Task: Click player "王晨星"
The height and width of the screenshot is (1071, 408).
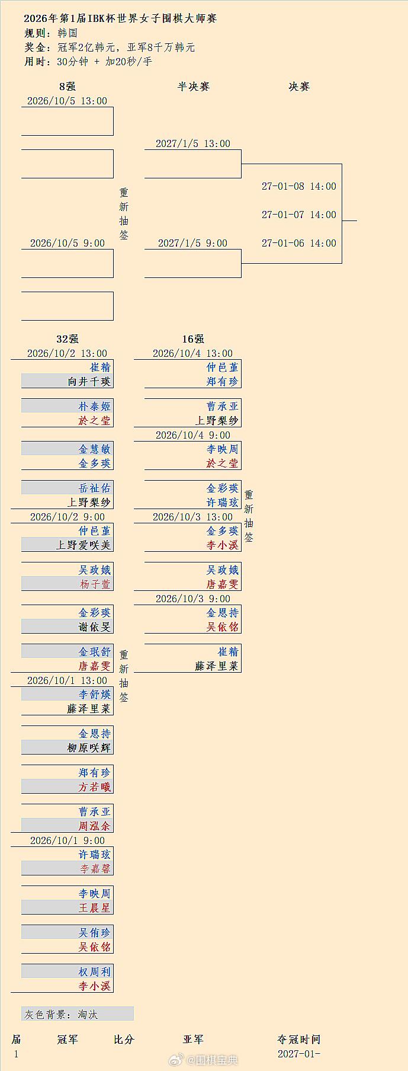Action: click(x=95, y=908)
